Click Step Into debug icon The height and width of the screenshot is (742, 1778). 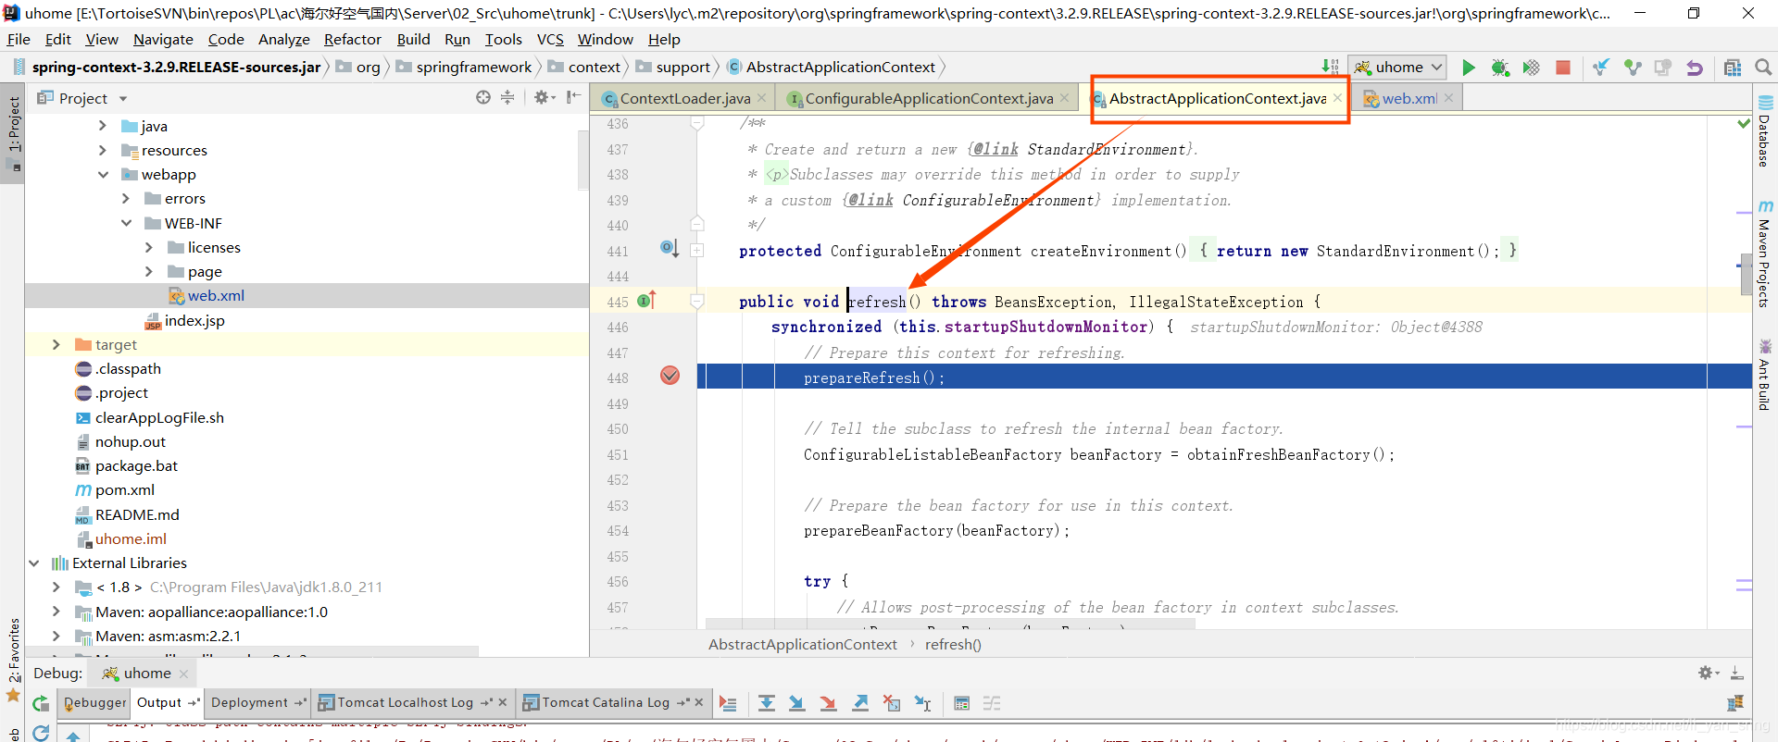click(x=796, y=703)
